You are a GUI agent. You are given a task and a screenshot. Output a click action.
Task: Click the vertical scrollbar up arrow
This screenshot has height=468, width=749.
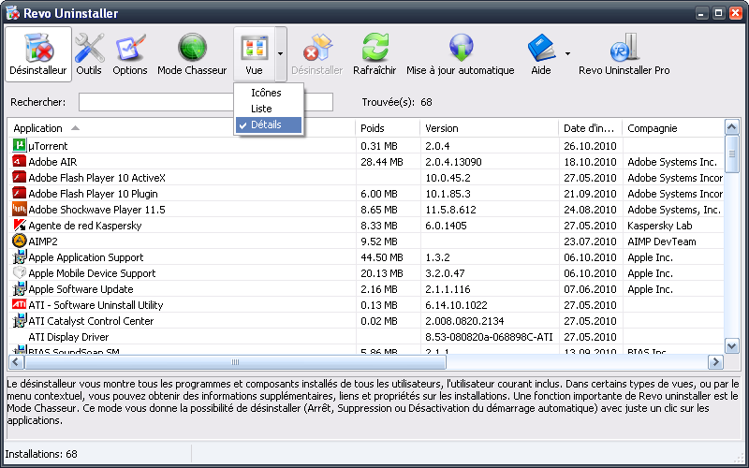click(x=732, y=127)
